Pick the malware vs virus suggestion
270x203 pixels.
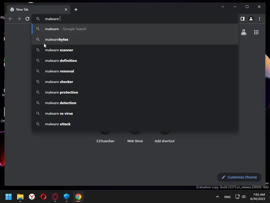pyautogui.click(x=135, y=113)
